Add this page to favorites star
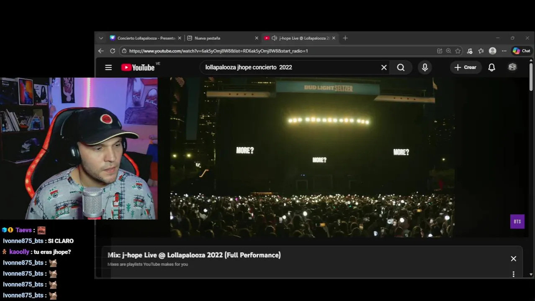The image size is (535, 301). pos(458,51)
